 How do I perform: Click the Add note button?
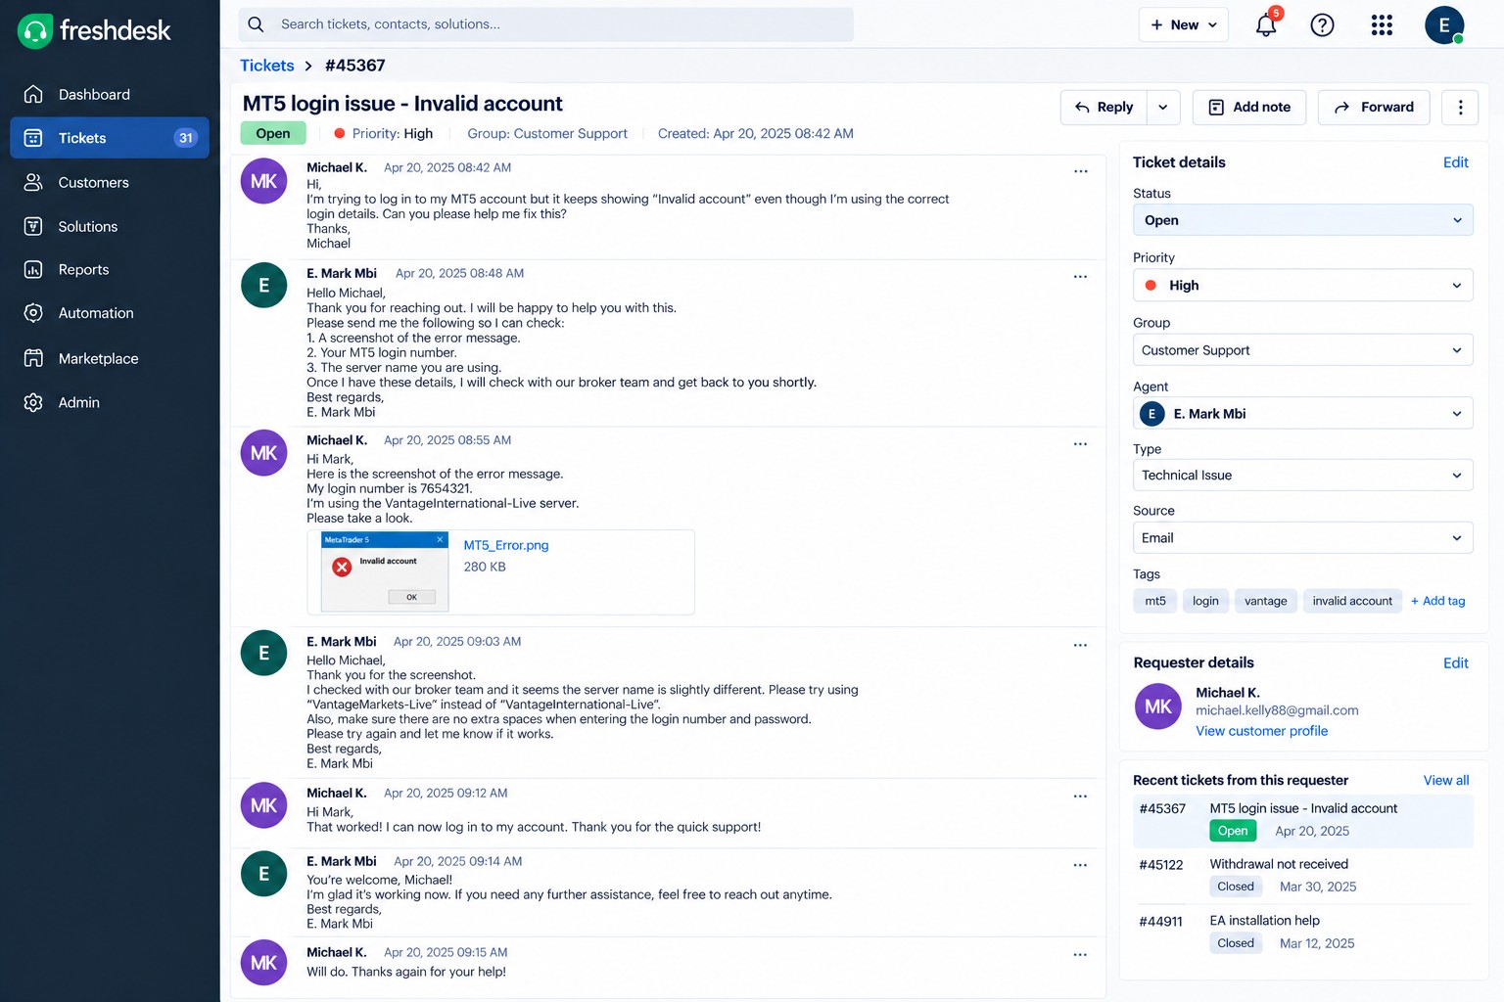pos(1249,108)
